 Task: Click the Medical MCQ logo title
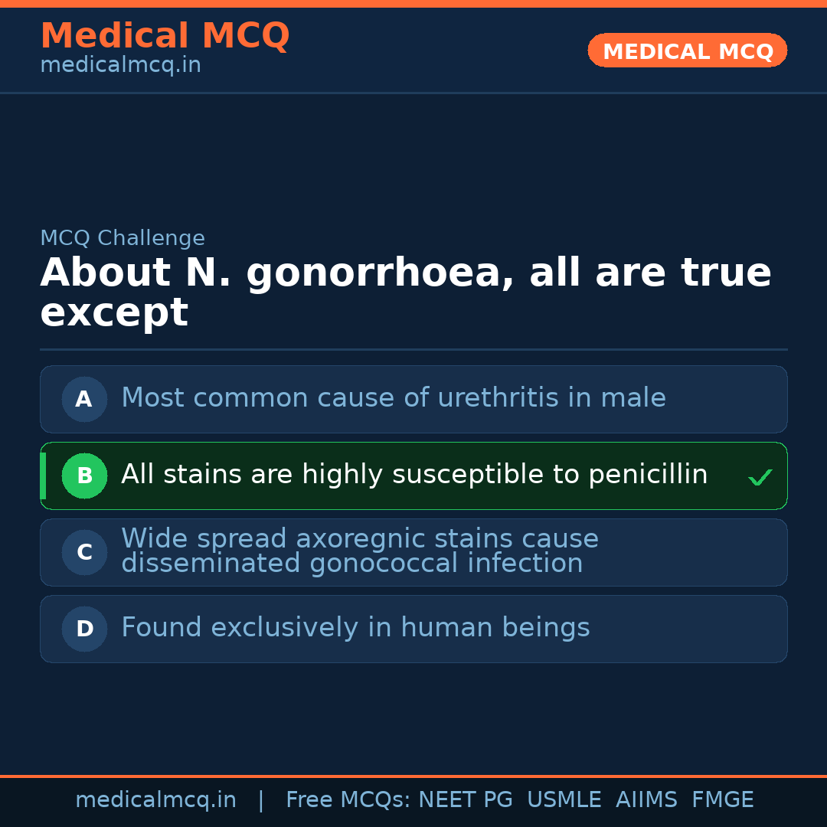pyautogui.click(x=165, y=36)
